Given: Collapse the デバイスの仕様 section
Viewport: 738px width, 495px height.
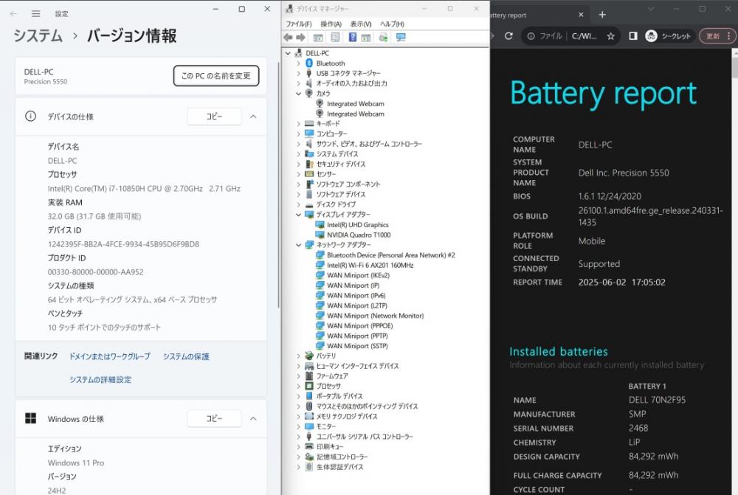Looking at the screenshot, I should (x=253, y=117).
